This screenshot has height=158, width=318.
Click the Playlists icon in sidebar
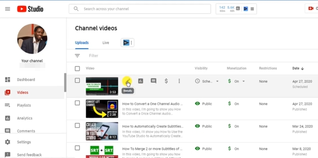[8, 105]
